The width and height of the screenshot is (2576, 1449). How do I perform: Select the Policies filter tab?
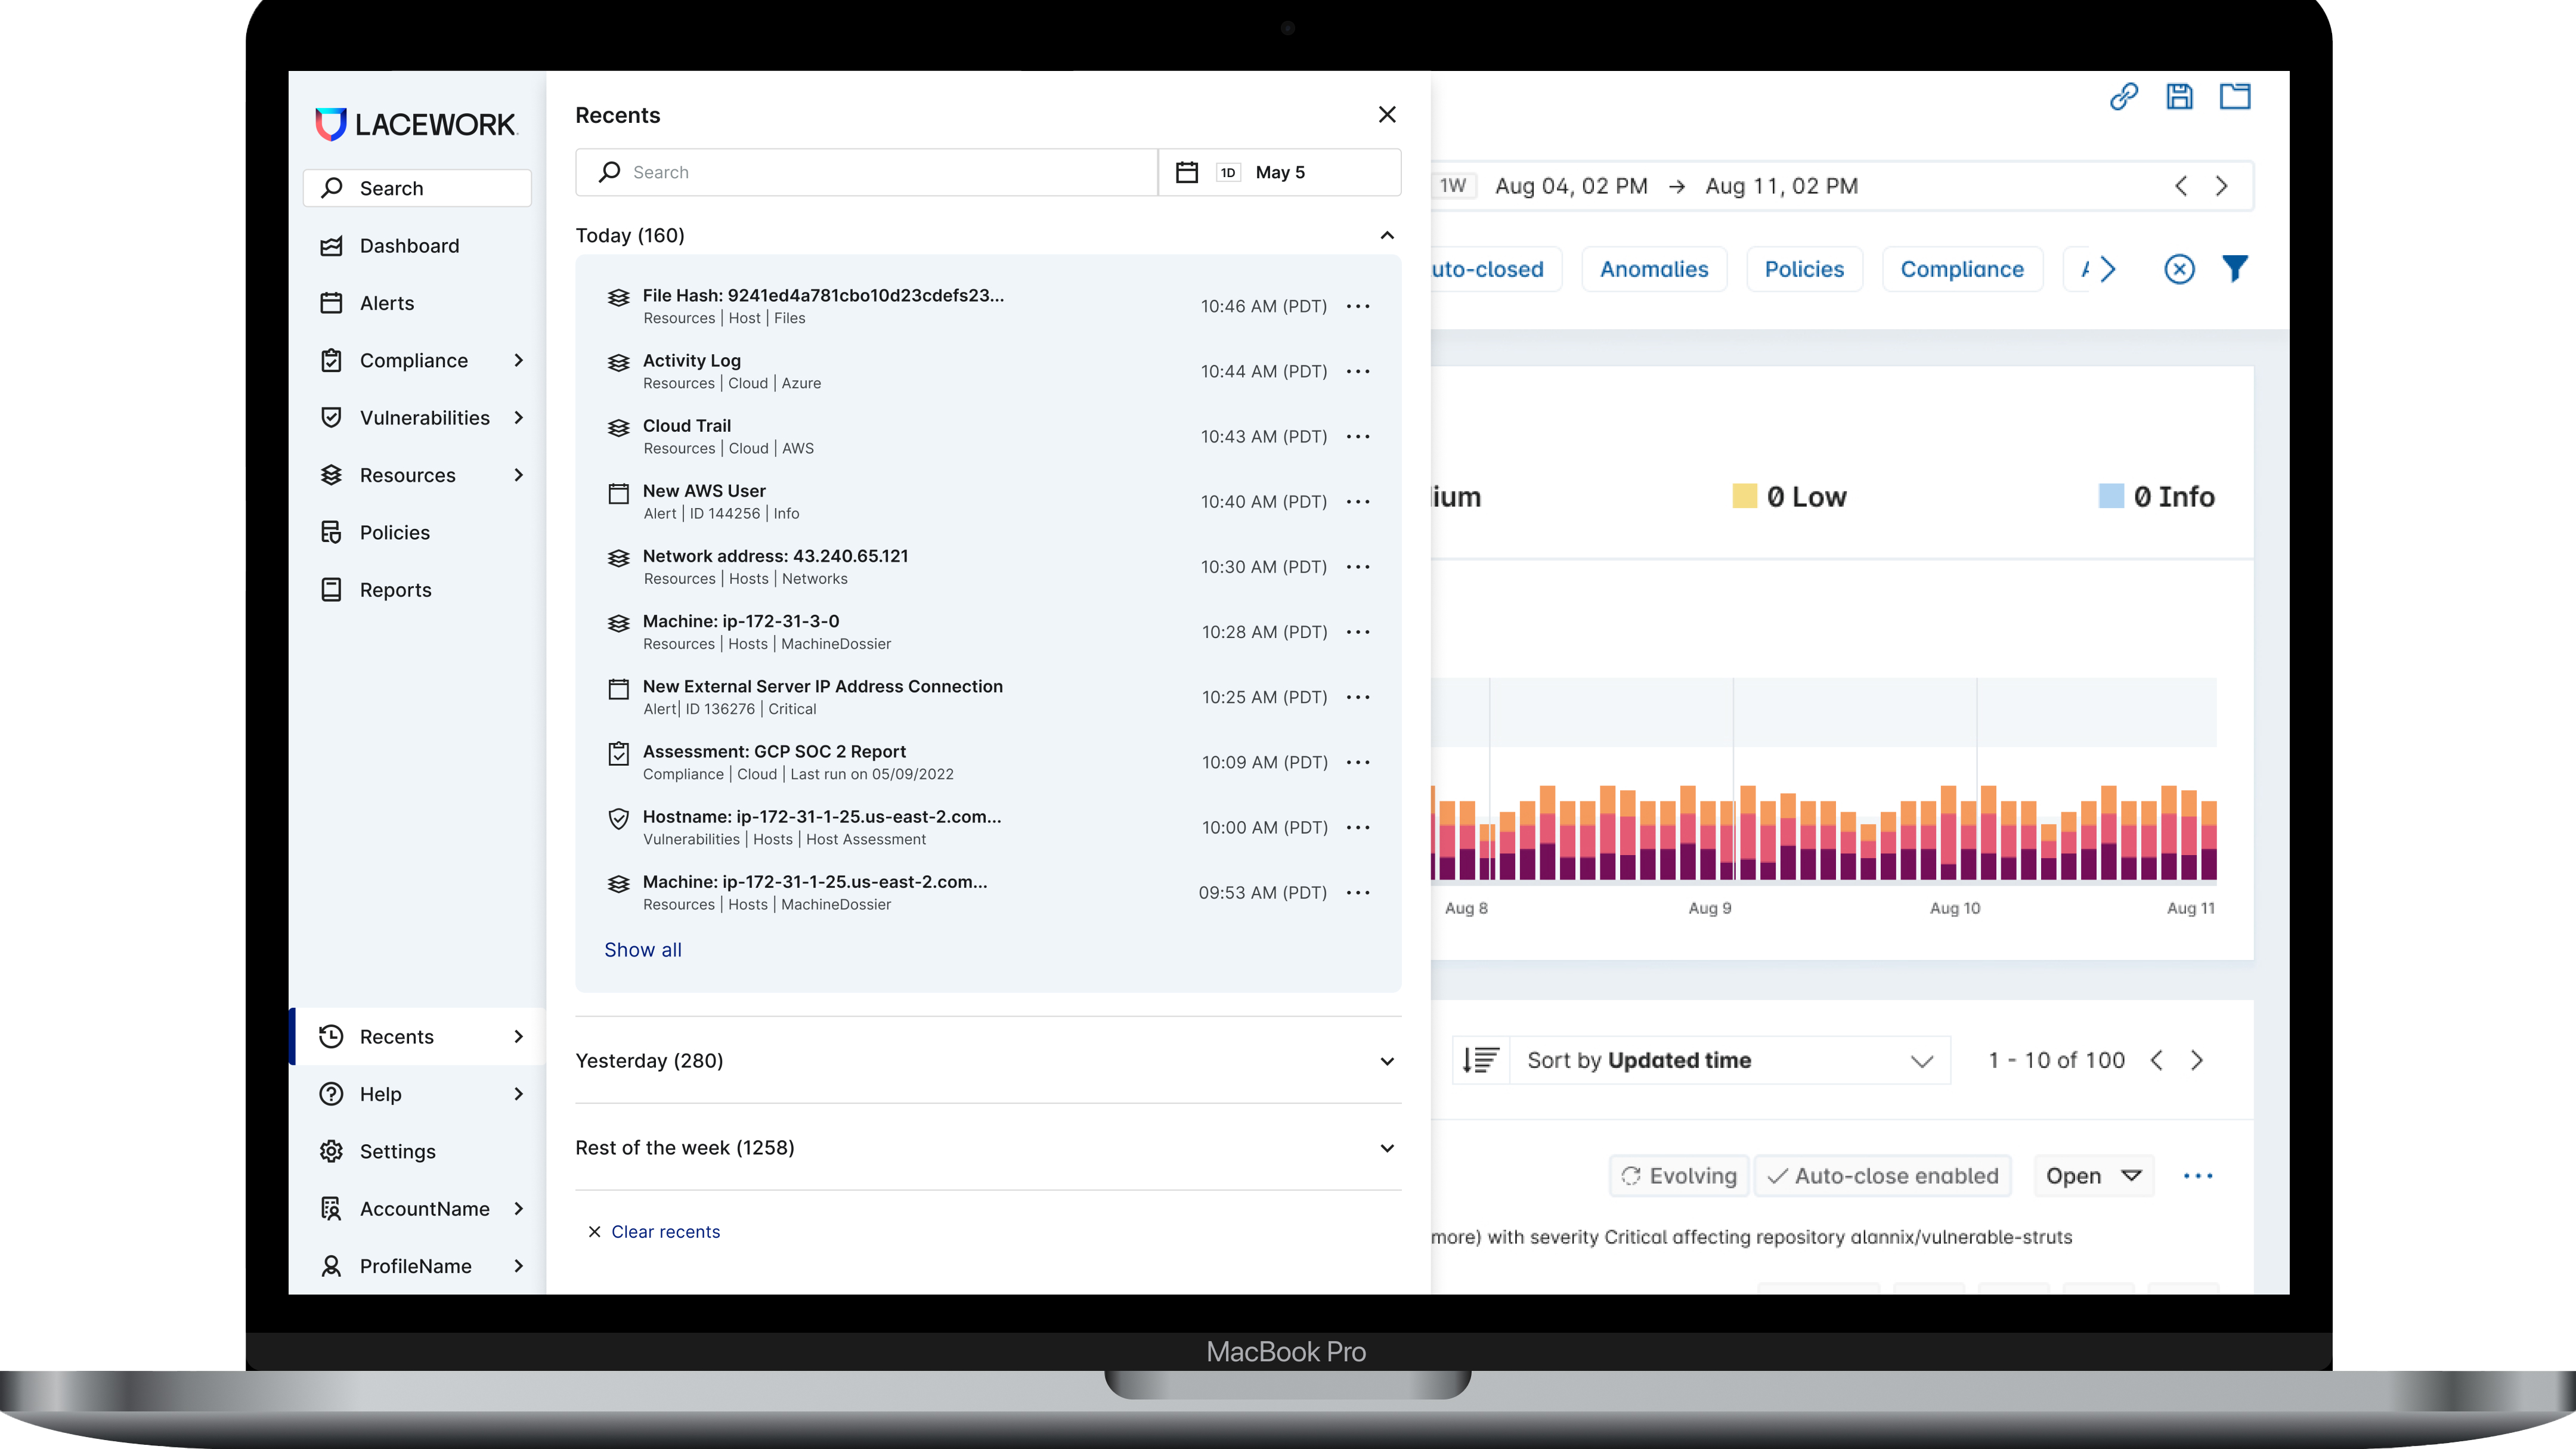coord(1804,269)
